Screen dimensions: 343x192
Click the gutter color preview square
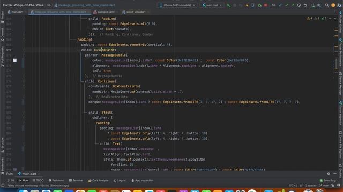point(14,60)
